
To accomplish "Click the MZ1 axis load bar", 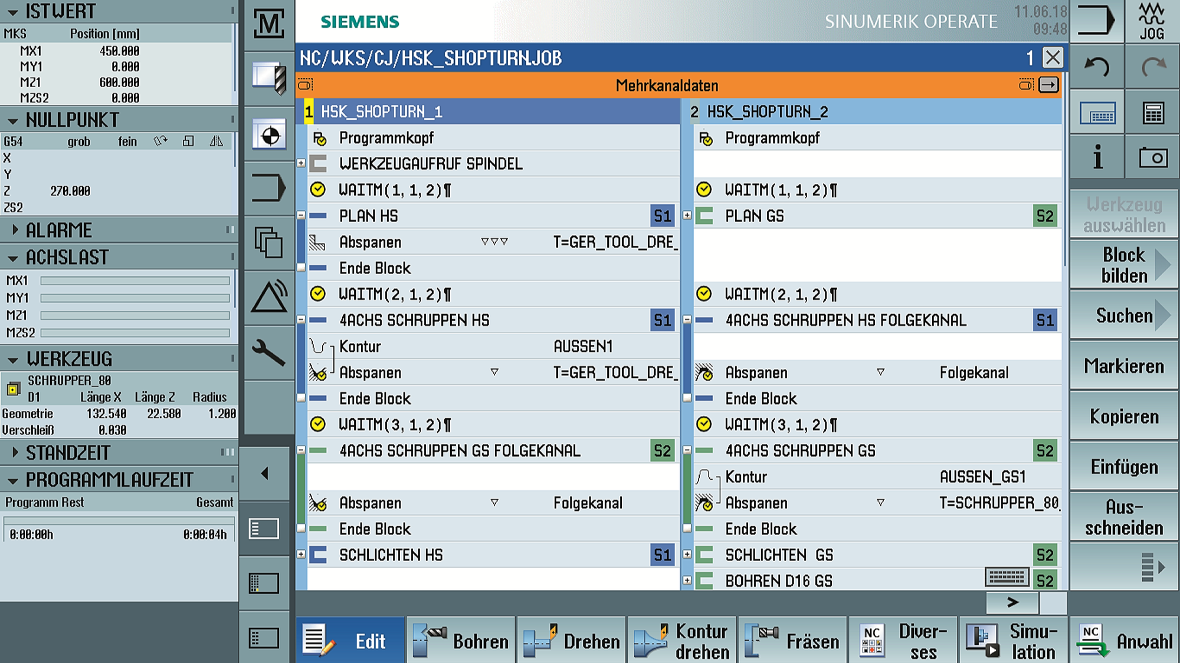I will click(x=135, y=316).
